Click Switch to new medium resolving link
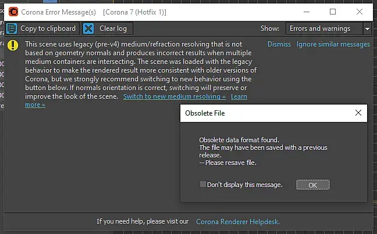 [x=174, y=96]
